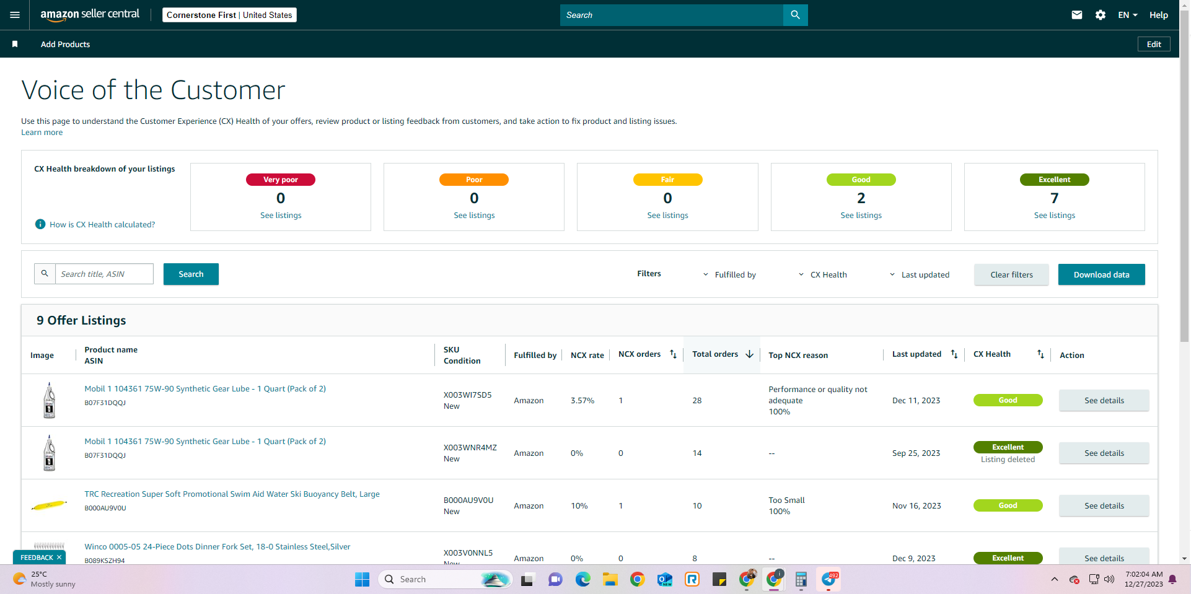Sort by Last updated arrows

coord(954,354)
